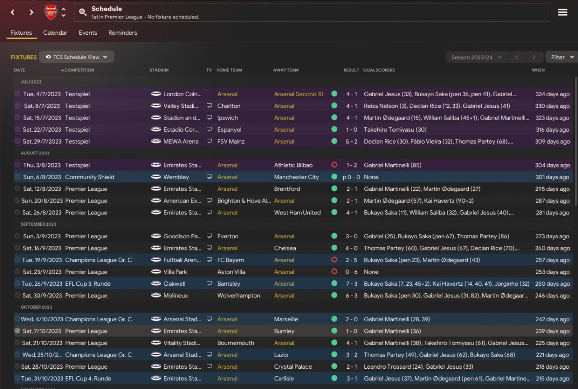578x389 pixels.
Task: Click the up chevron beside Arsenal badge
Action: 64,9
